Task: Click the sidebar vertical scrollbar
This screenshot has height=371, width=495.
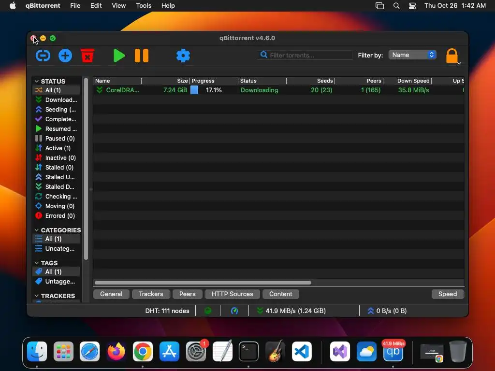Action: click(x=86, y=169)
